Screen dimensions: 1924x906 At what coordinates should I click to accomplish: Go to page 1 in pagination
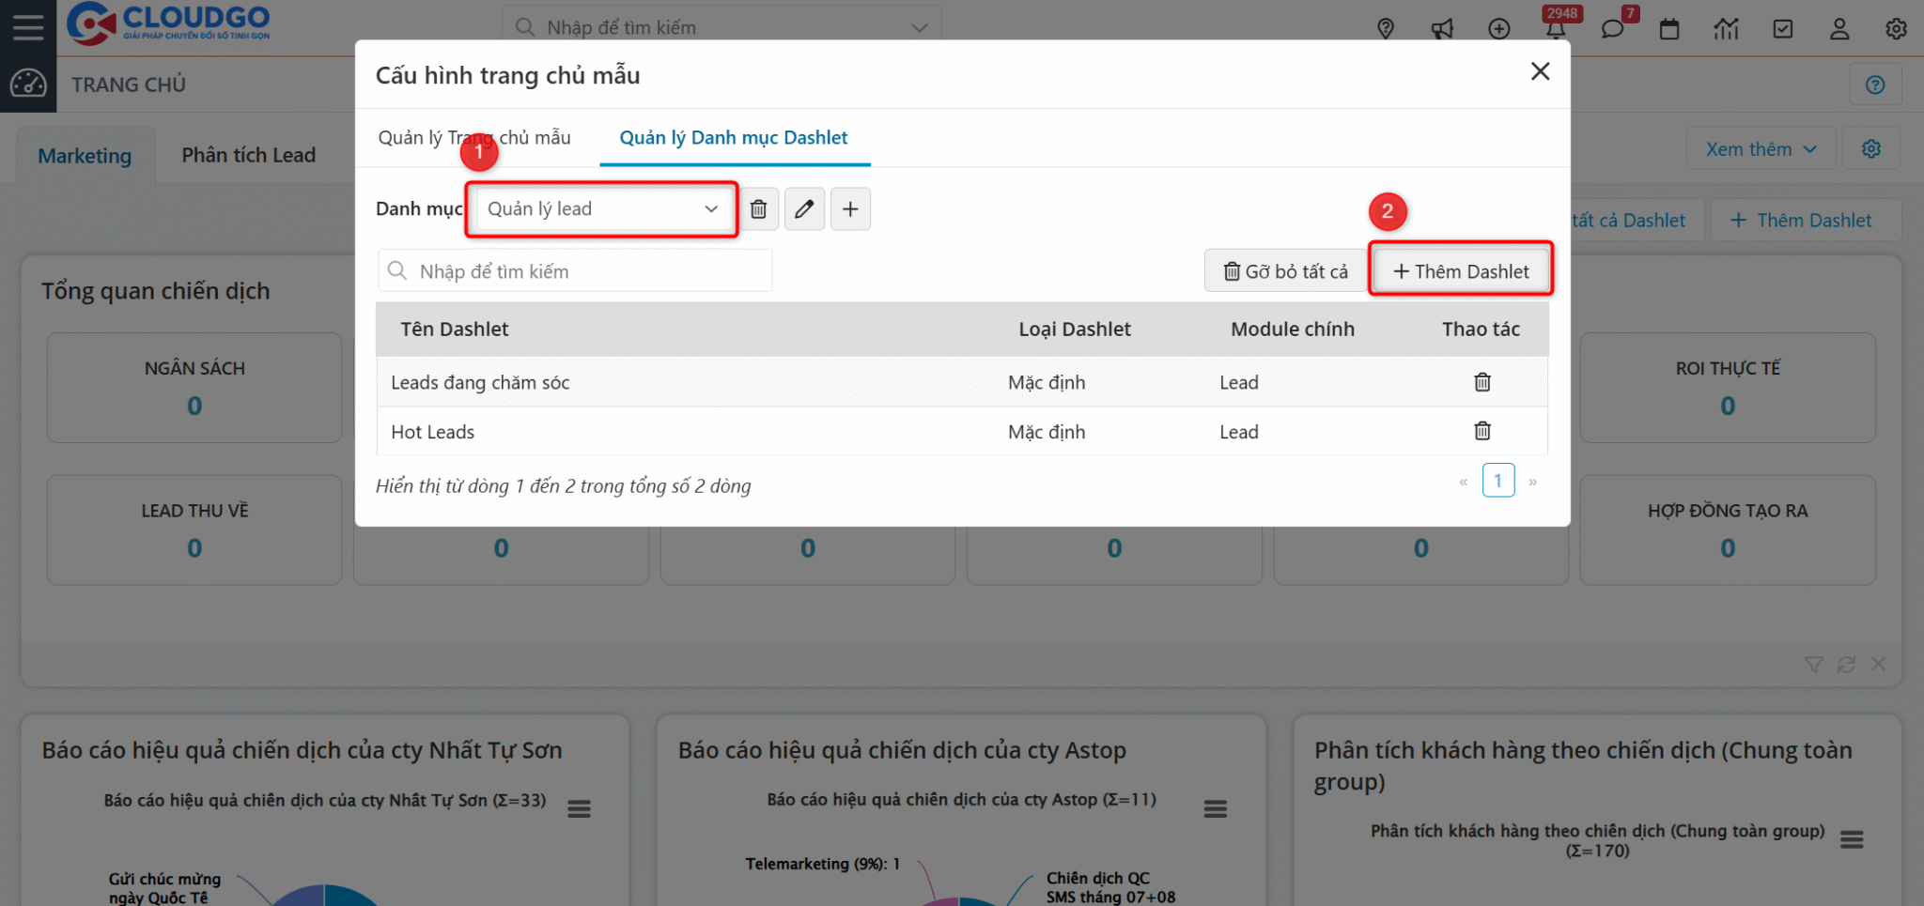(1498, 481)
